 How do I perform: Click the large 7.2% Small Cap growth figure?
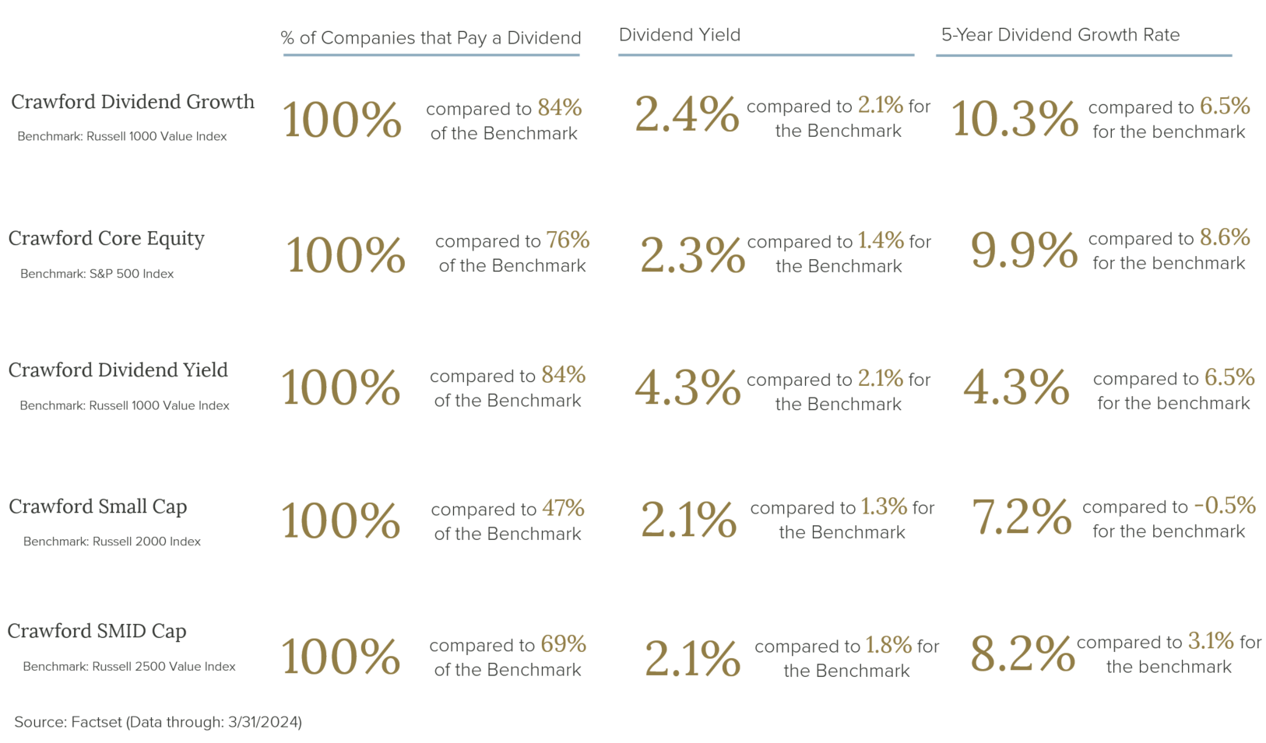(x=1021, y=517)
